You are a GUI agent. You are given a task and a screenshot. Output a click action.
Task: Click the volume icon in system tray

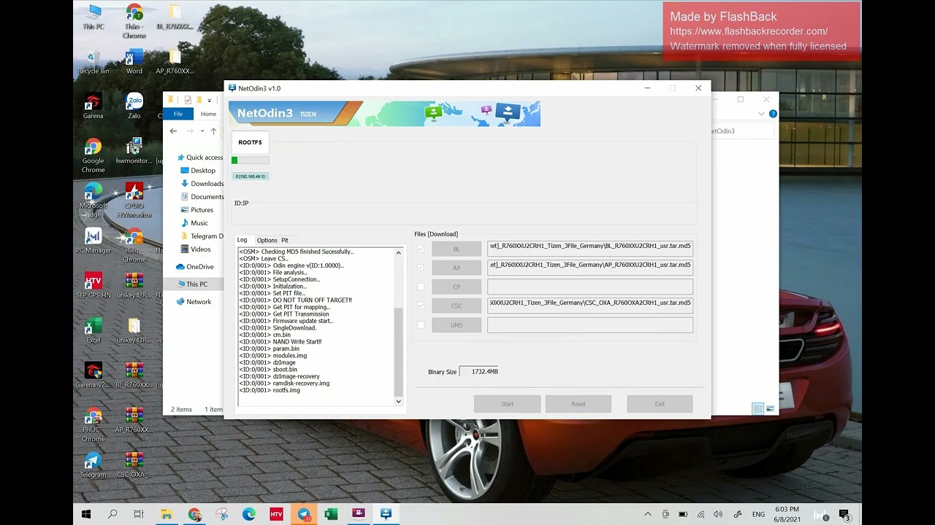(x=718, y=514)
